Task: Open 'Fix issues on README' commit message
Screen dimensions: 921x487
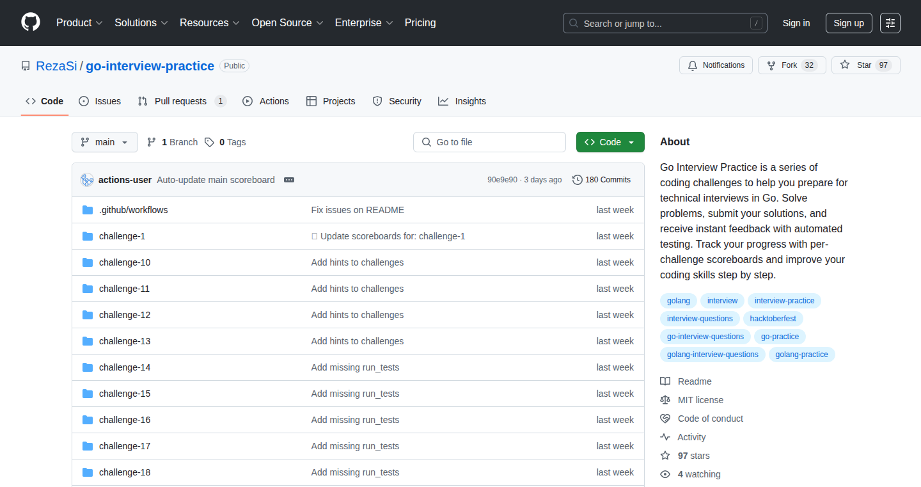Action: [x=358, y=210]
